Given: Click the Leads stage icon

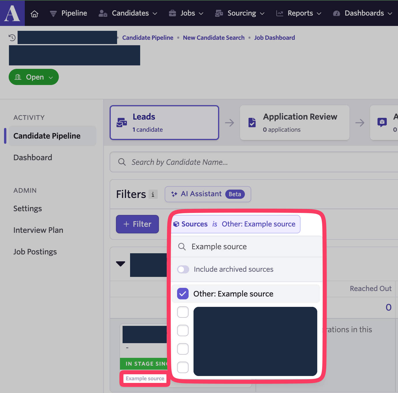Looking at the screenshot, I should click(x=122, y=123).
